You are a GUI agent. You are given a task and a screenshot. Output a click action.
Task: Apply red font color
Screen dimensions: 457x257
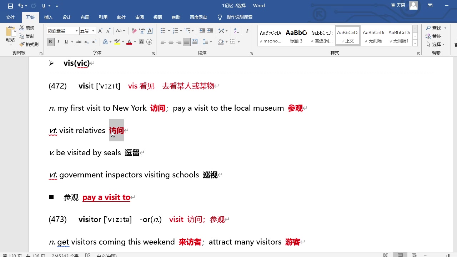129,42
